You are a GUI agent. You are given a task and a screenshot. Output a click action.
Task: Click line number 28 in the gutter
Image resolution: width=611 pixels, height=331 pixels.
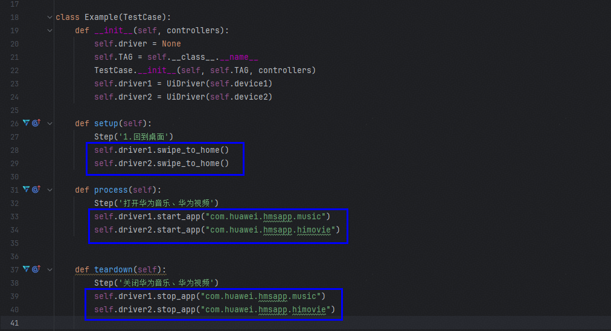pos(14,150)
